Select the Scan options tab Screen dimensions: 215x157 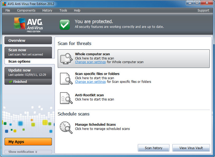pos(29,61)
